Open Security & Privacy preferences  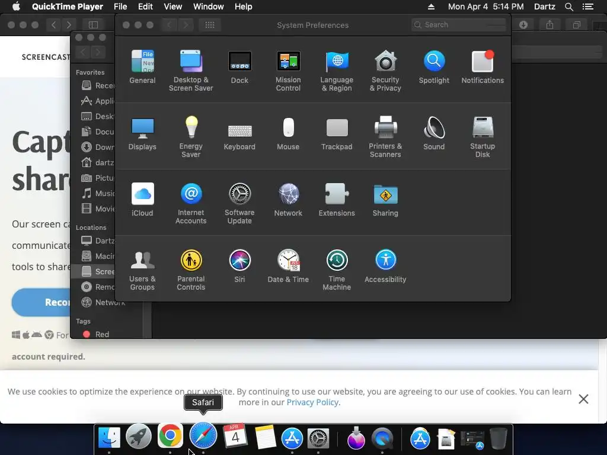click(385, 70)
